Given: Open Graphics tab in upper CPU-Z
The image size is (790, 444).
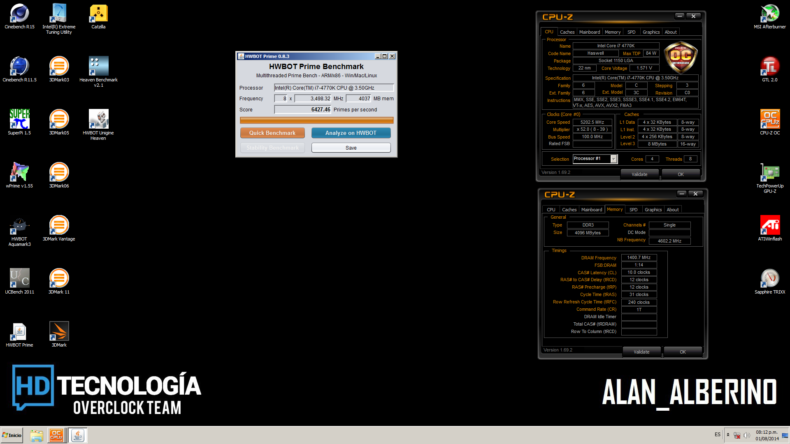Looking at the screenshot, I should coord(651,32).
